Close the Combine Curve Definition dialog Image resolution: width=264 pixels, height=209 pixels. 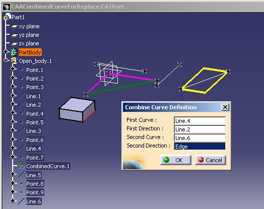coord(225,107)
